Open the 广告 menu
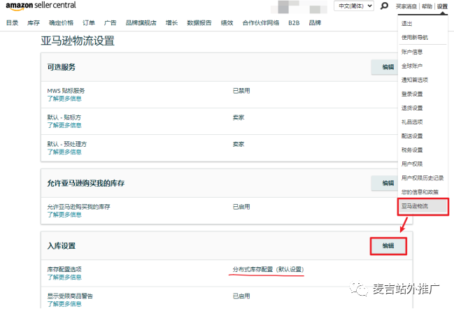Viewport: 454px width, 309px height. click(x=110, y=23)
